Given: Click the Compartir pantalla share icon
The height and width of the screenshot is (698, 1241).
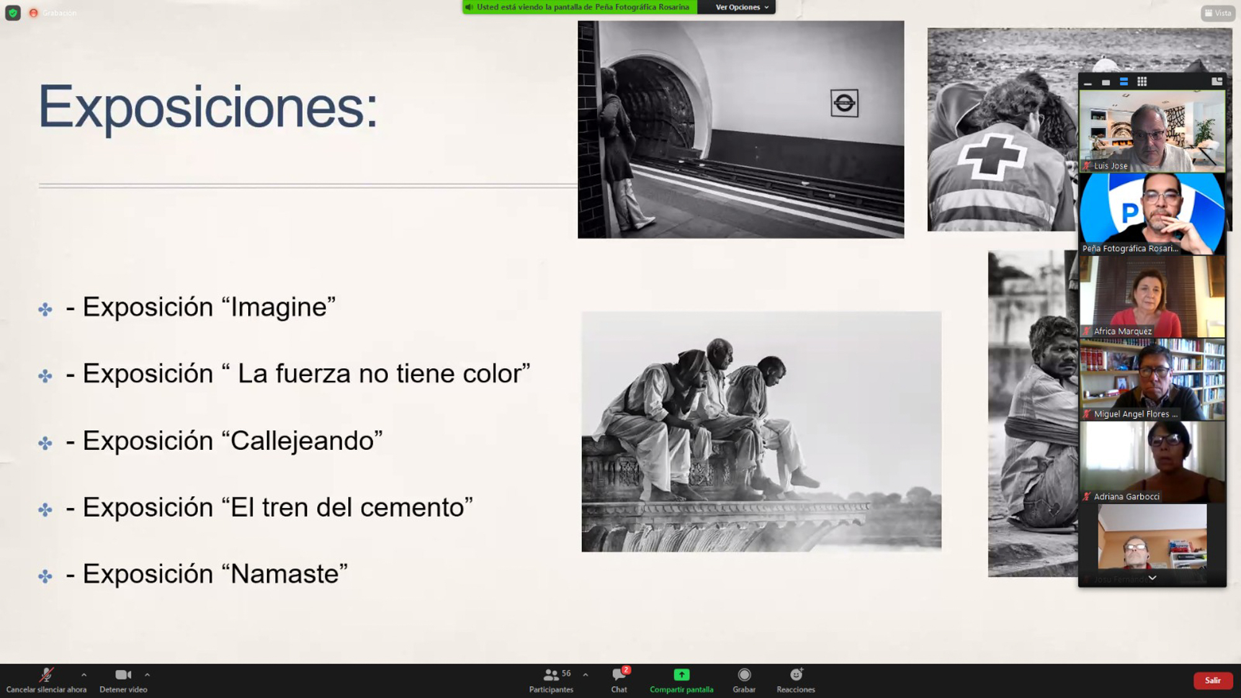Looking at the screenshot, I should pos(681,675).
